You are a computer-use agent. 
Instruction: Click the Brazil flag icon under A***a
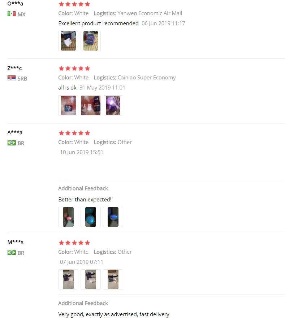coord(12,143)
